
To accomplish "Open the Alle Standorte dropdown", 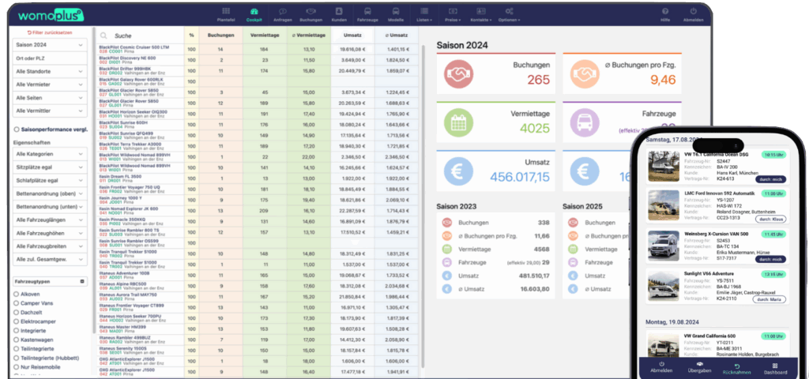I will (50, 71).
